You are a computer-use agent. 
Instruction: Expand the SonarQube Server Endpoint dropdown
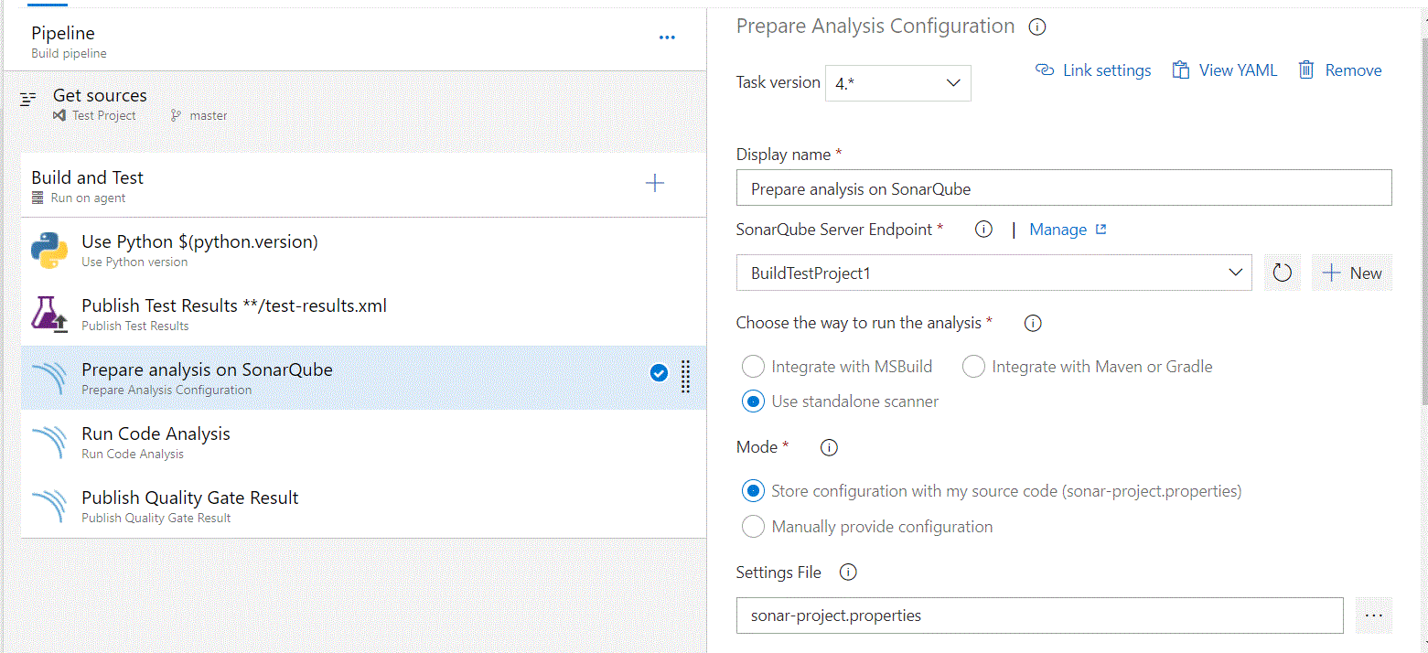(993, 273)
